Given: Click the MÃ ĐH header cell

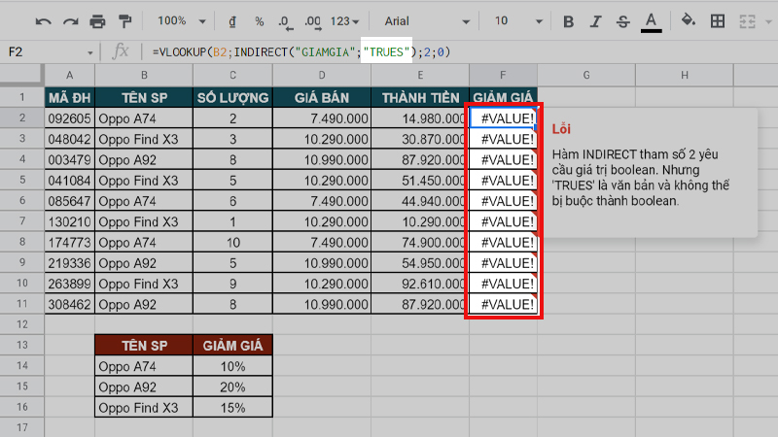Looking at the screenshot, I should 69,98.
